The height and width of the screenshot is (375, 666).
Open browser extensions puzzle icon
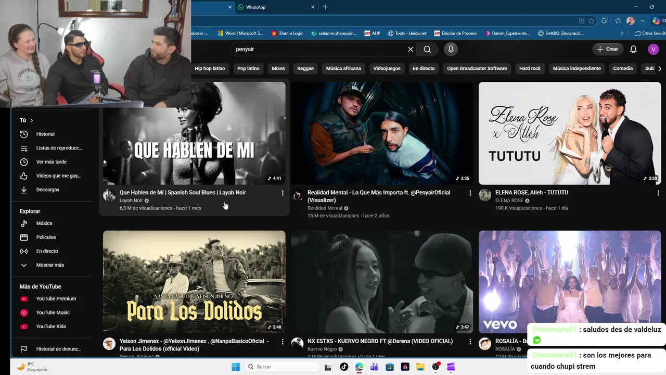pyautogui.click(x=604, y=21)
